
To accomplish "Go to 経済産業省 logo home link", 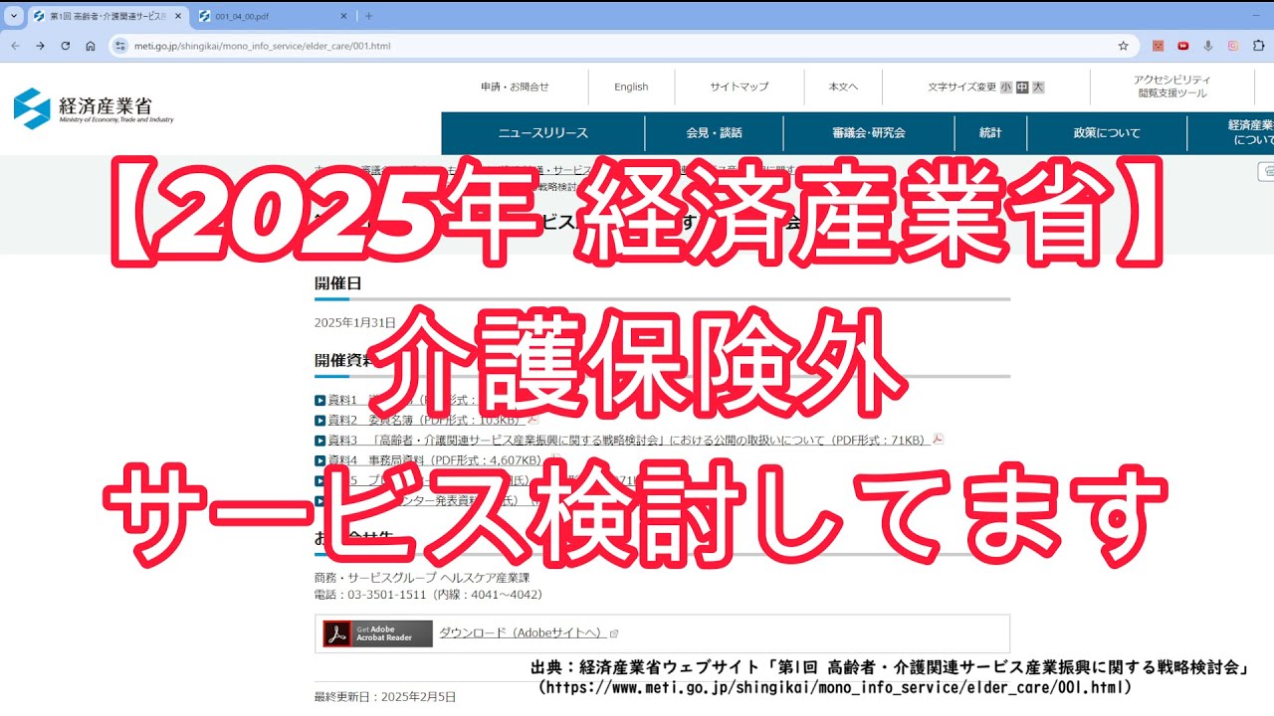I will 94,108.
